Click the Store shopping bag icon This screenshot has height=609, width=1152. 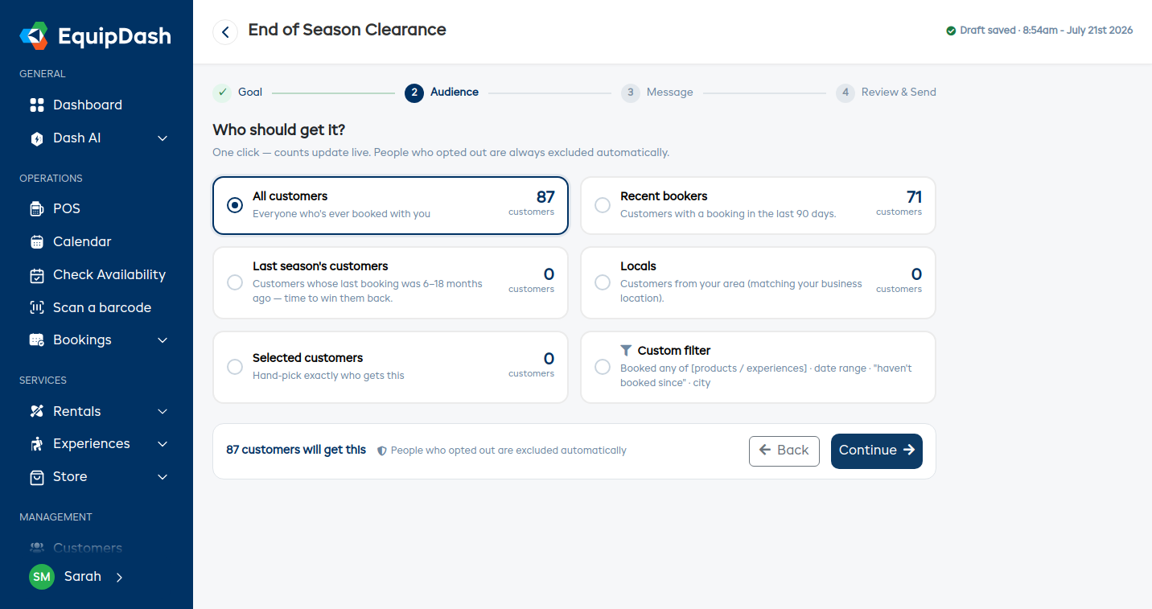(x=36, y=477)
